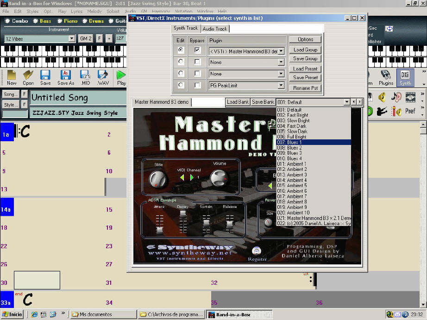Export song via .MID icon
Viewport: 427px width, 320px height.
pyautogui.click(x=85, y=78)
